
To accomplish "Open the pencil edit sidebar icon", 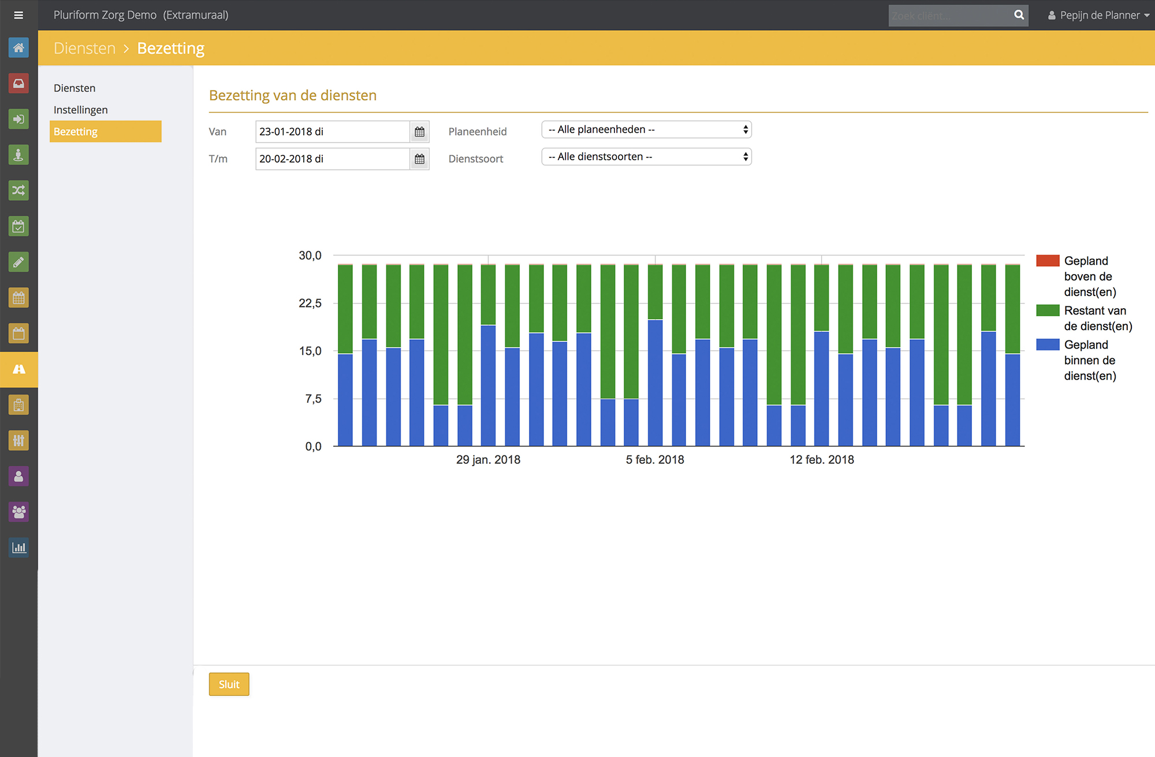I will [18, 262].
